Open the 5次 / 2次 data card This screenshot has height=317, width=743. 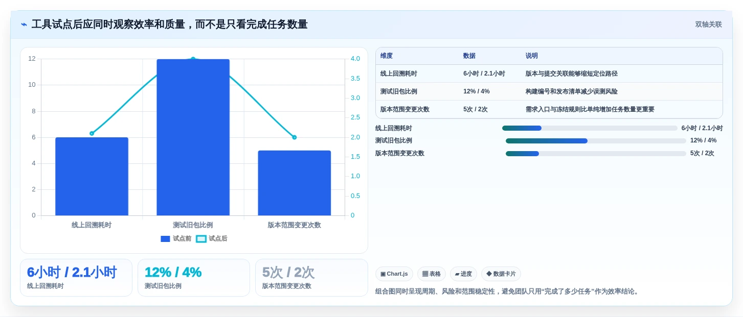coord(311,278)
